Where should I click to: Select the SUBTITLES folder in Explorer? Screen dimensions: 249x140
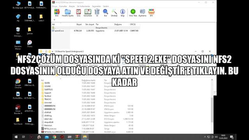click(49, 89)
